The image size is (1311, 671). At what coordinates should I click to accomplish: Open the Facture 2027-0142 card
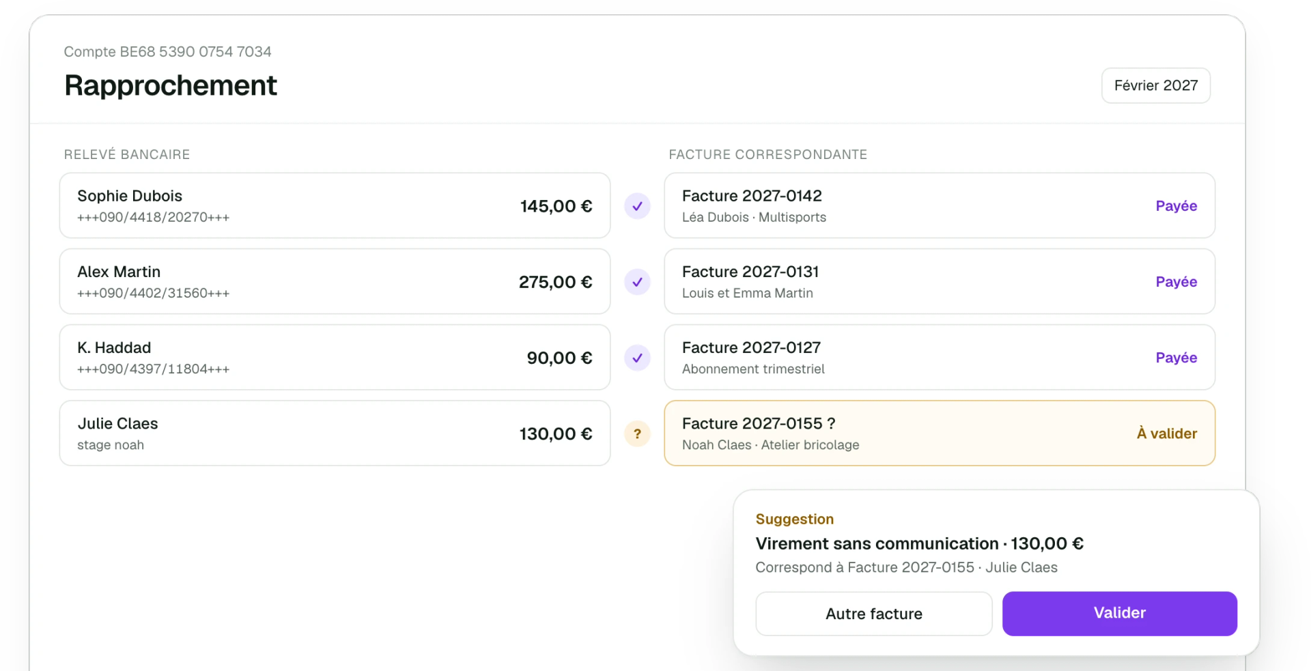939,205
